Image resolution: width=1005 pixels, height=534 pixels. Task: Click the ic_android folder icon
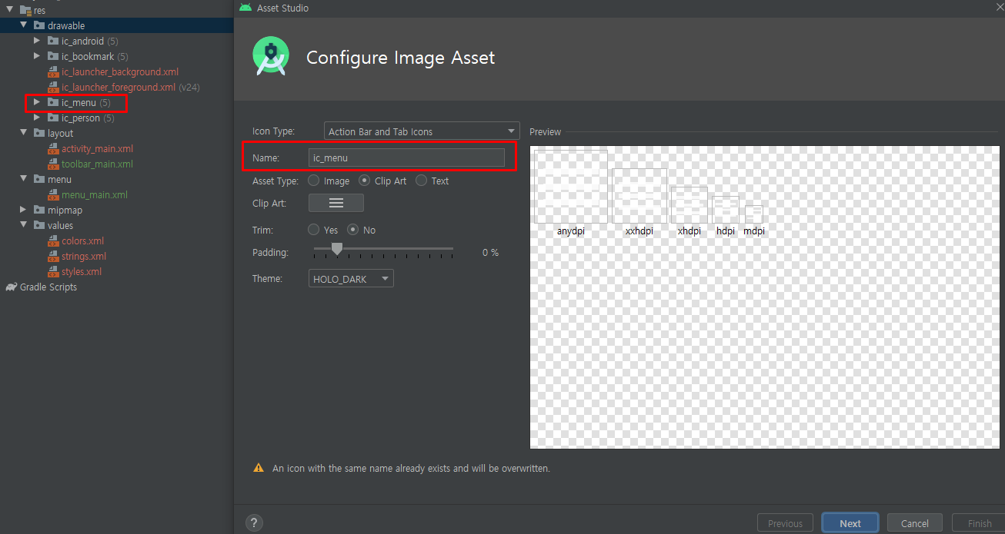pyautogui.click(x=53, y=41)
